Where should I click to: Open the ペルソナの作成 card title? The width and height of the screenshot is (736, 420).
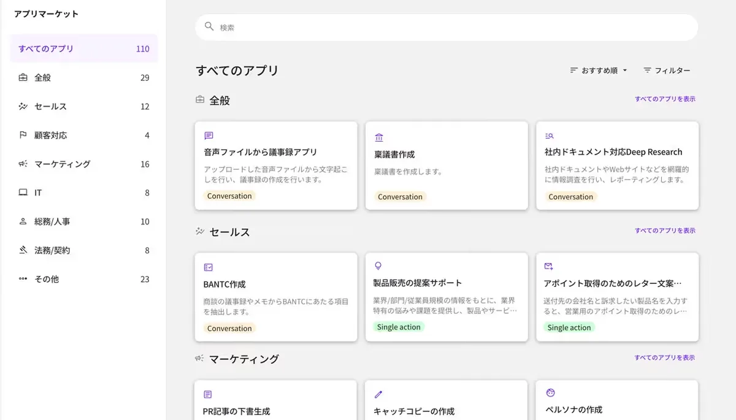click(573, 410)
